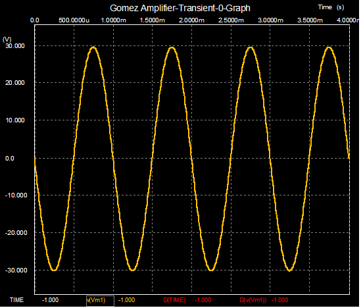Screen dimensions: 363x308
Task: Click the D(v(Vm1)) delta readout label
Action: coord(253,300)
